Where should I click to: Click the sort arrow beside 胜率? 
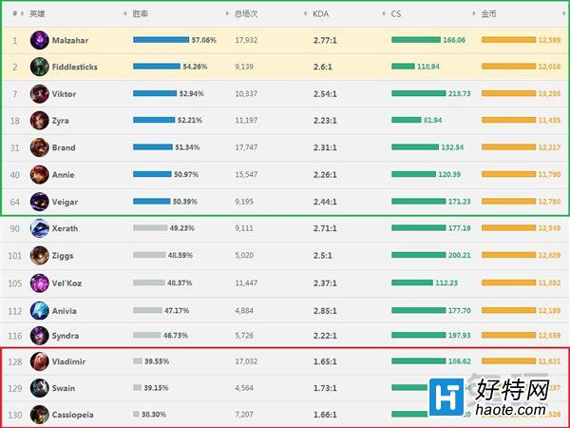(227, 14)
